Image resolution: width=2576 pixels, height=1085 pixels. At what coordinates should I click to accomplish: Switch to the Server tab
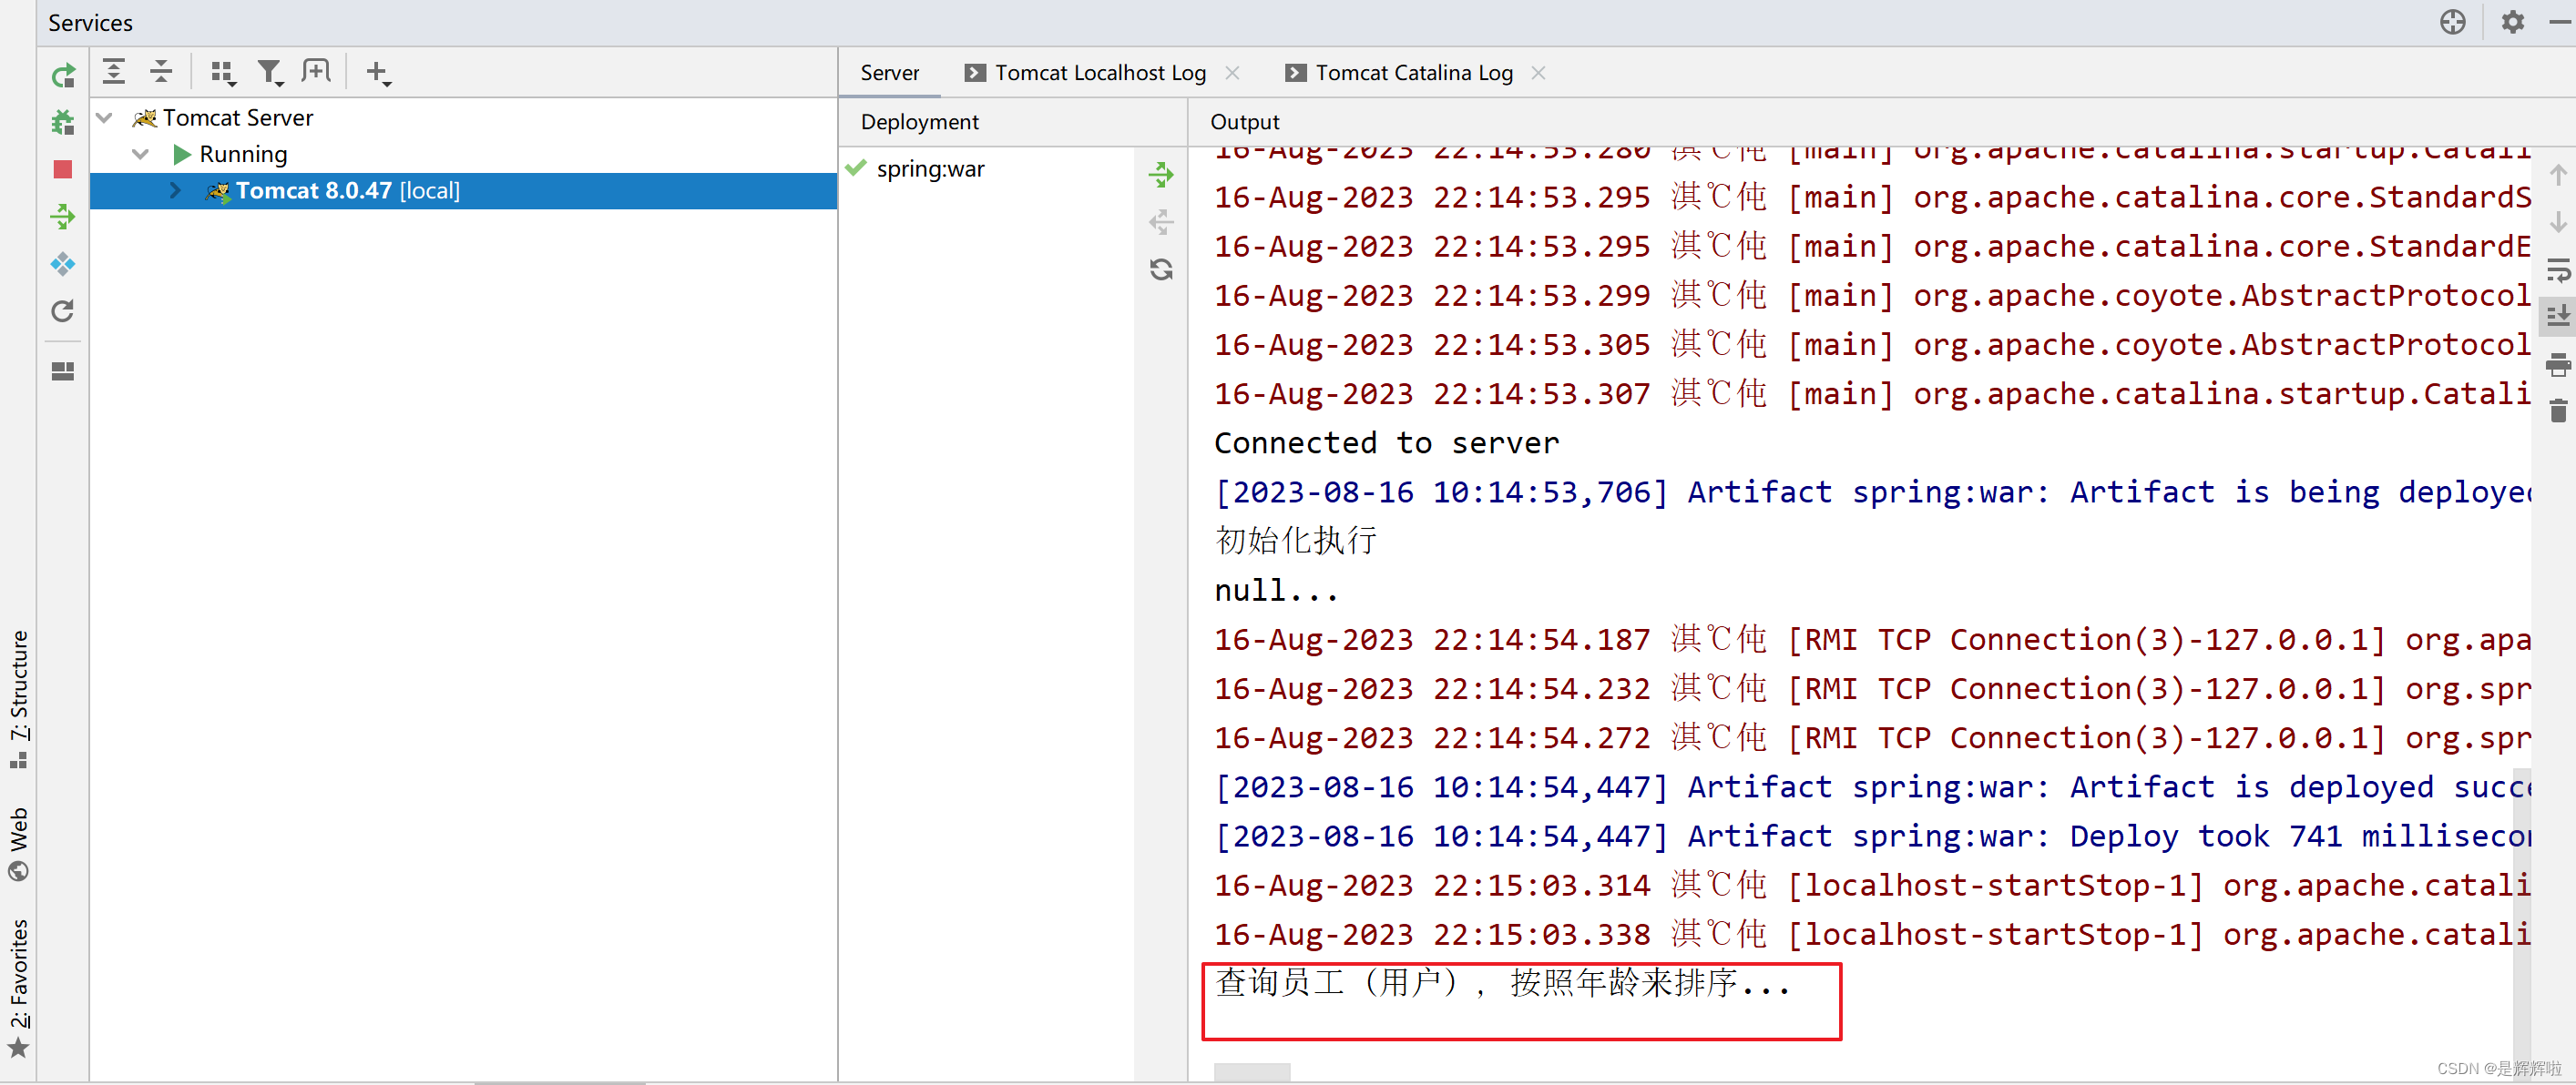[x=889, y=72]
